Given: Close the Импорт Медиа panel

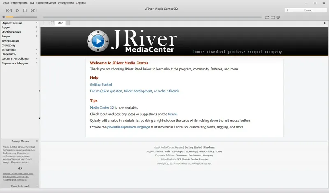Looking at the screenshot, I should coord(37,141).
